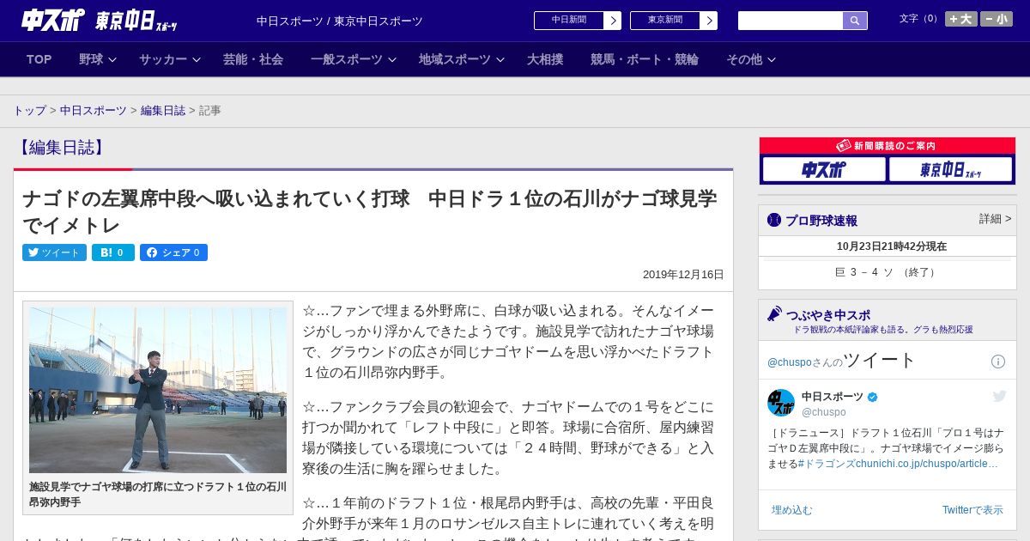Open 競馬・ボート・競輪 section
The width and height of the screenshot is (1030, 541).
pyautogui.click(x=645, y=59)
